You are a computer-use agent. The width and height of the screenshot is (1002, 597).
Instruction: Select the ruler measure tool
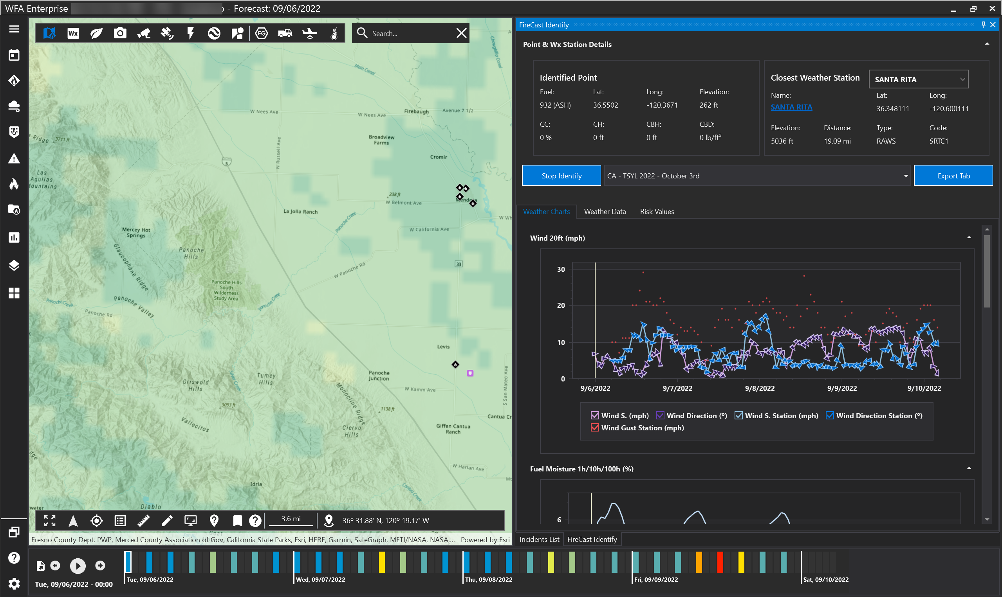(143, 521)
